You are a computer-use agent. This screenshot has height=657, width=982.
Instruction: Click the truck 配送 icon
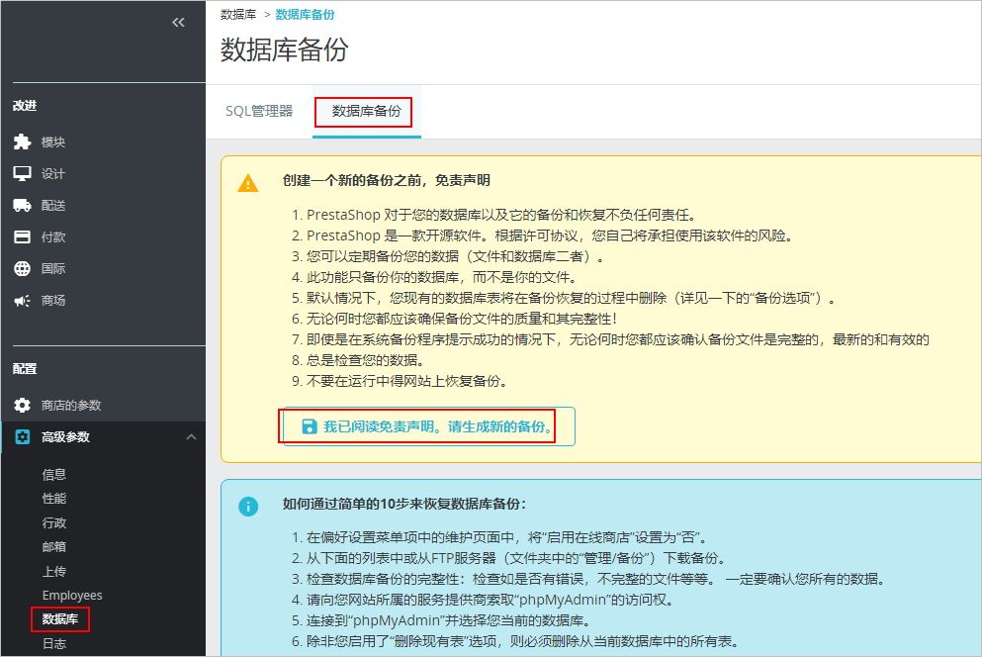22,206
